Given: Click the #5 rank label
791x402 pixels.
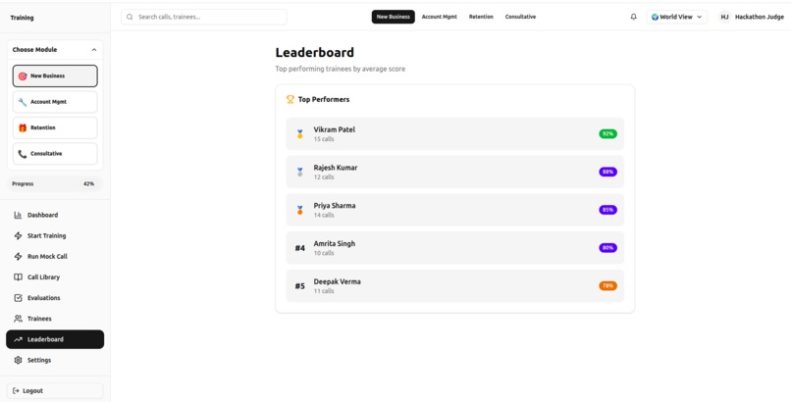Looking at the screenshot, I should (x=300, y=286).
